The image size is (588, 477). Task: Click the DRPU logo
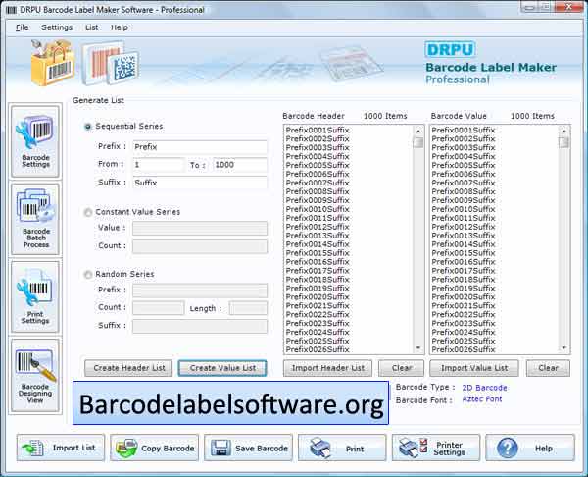[450, 50]
